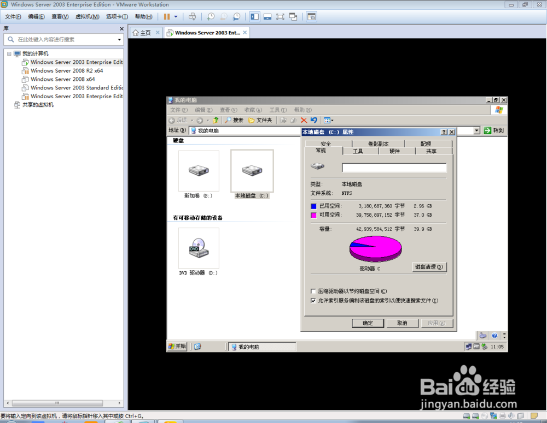
Task: Switch to the 配额 tab
Action: [x=426, y=144]
